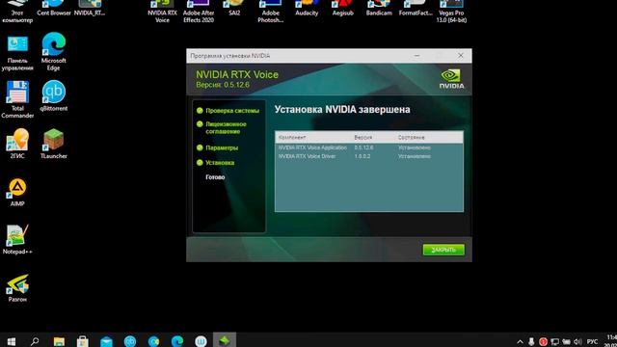Viewport: 617px width, 347px height.
Task: Open the network tray icon
Action: click(555, 342)
